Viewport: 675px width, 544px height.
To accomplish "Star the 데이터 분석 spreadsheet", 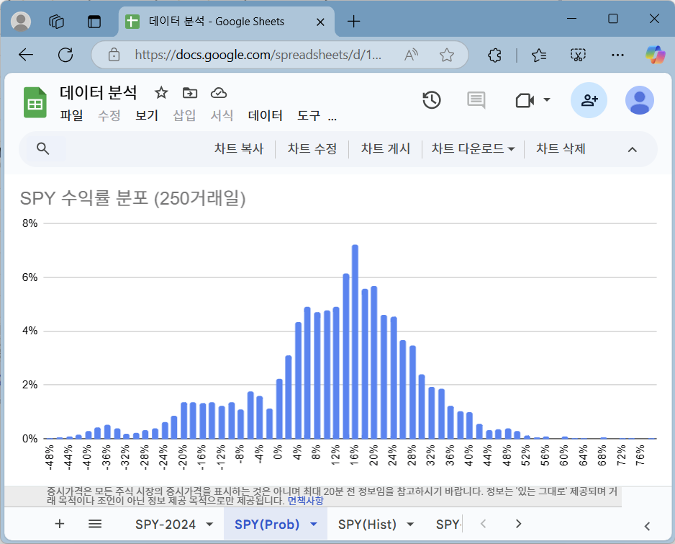I will coord(161,93).
